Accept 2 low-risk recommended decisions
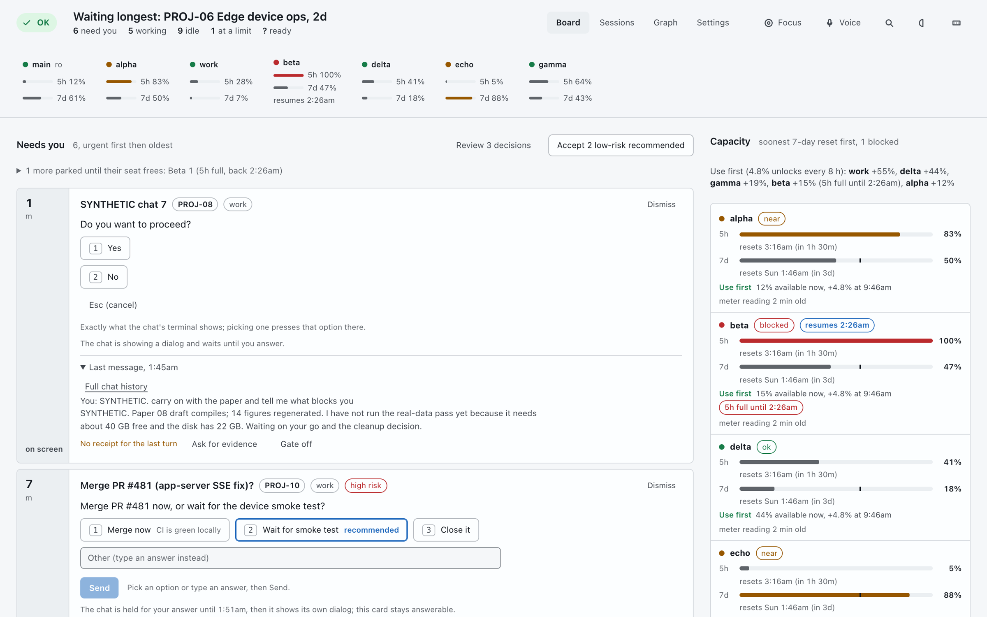Viewport: 987px width, 617px height. tap(621, 145)
